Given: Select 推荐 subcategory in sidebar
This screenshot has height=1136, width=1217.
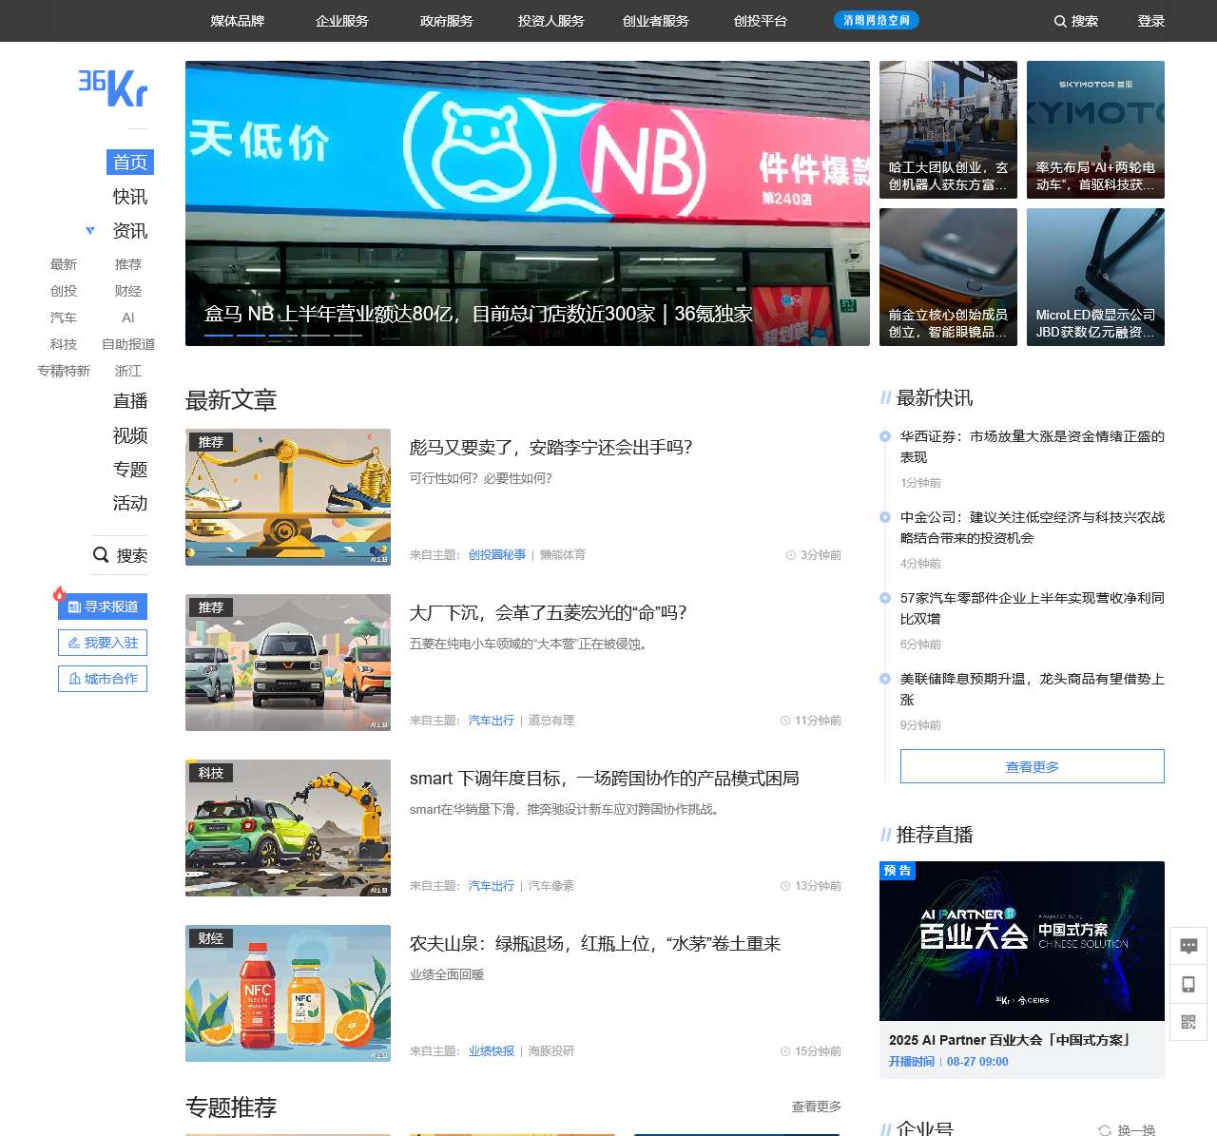Looking at the screenshot, I should (x=128, y=264).
